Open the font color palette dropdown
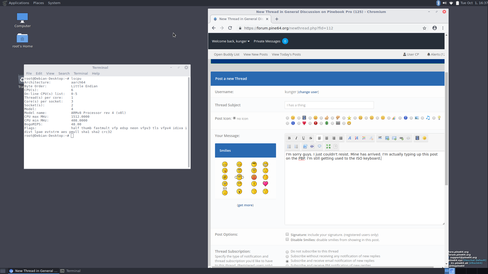This screenshot has height=274, width=488. coord(364,138)
